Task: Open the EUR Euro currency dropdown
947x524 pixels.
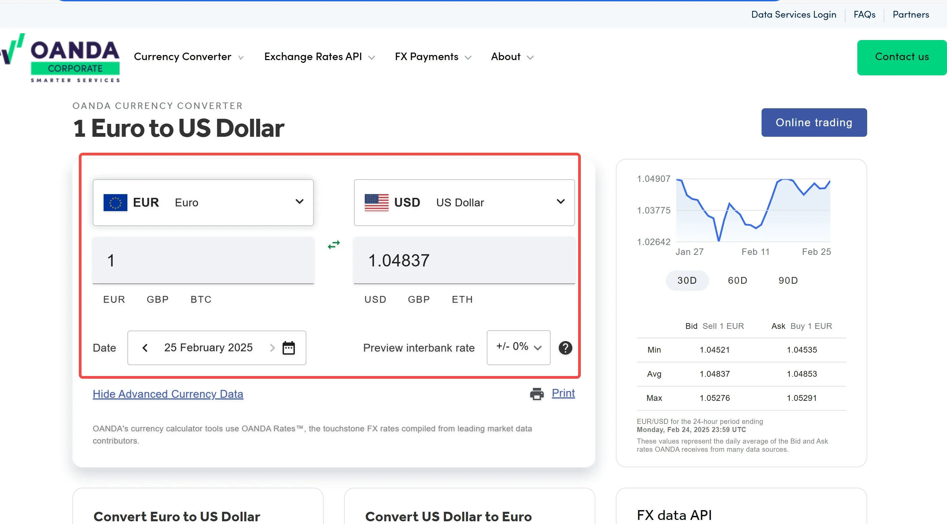Action: (203, 202)
